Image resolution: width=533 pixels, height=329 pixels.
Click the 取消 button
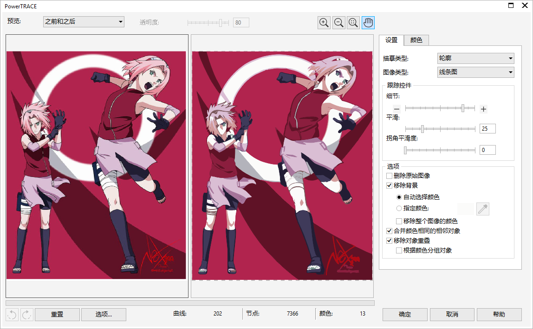coord(452,315)
